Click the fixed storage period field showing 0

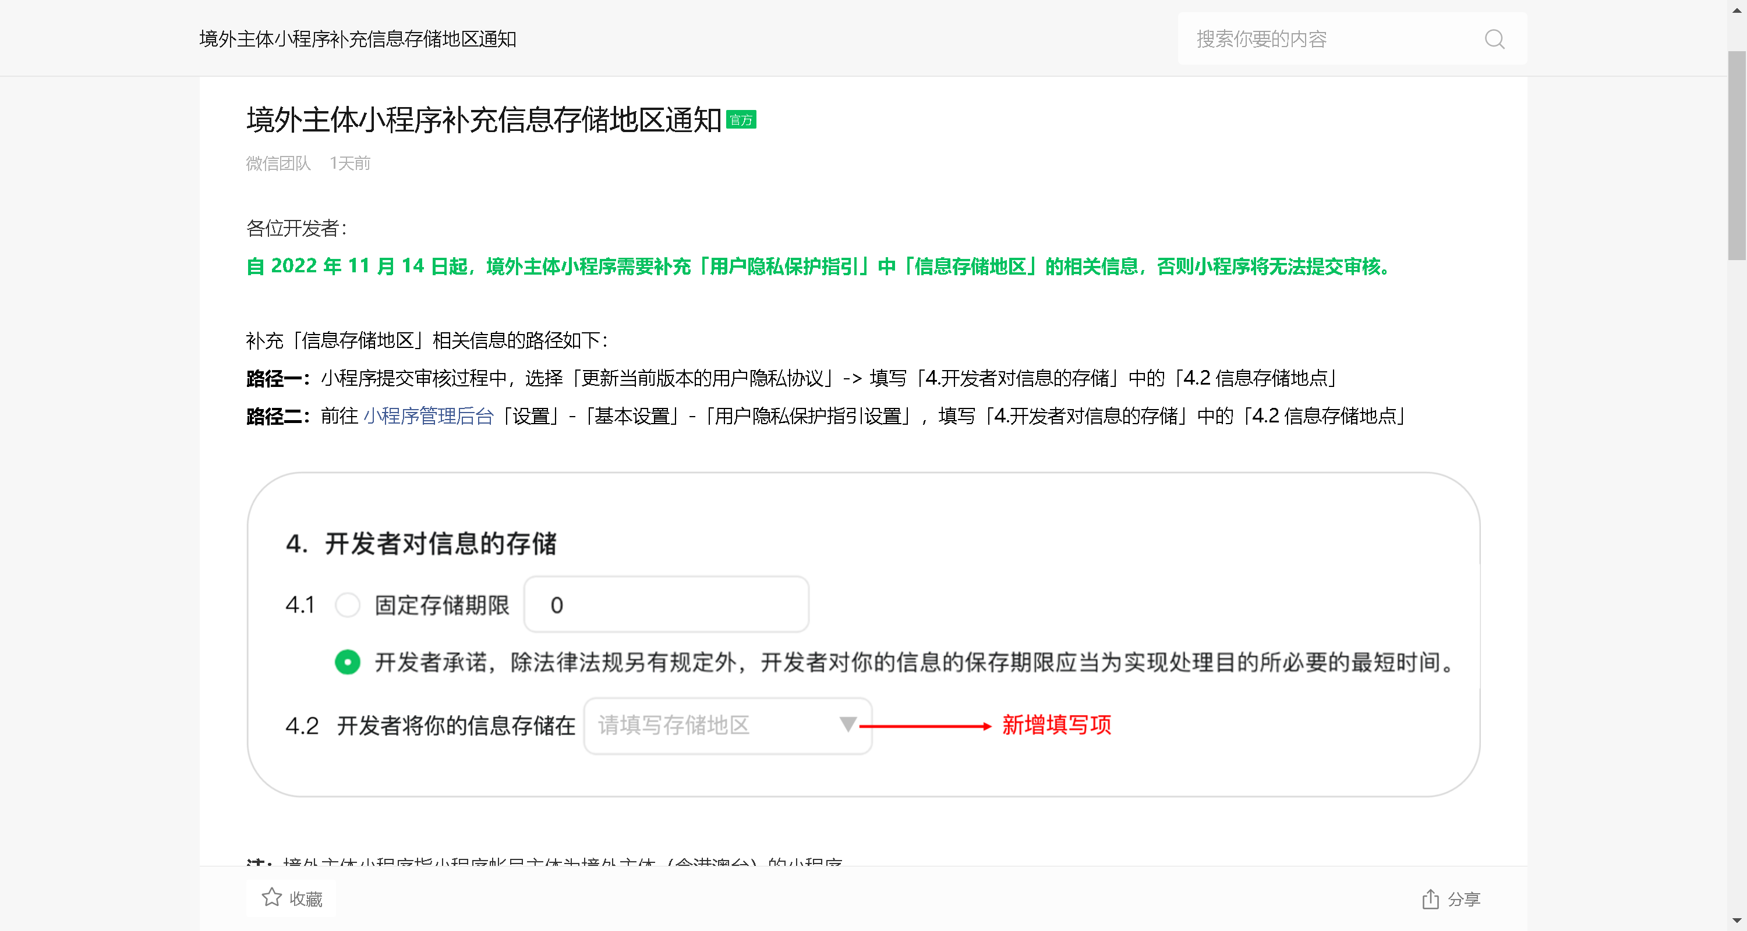tap(666, 605)
